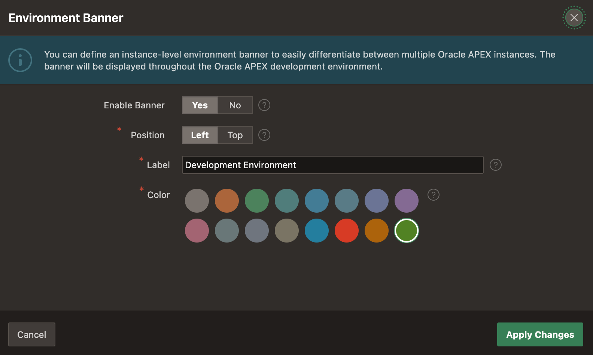Set Enable Banner to Yes
This screenshot has height=355, width=593.
pos(200,105)
